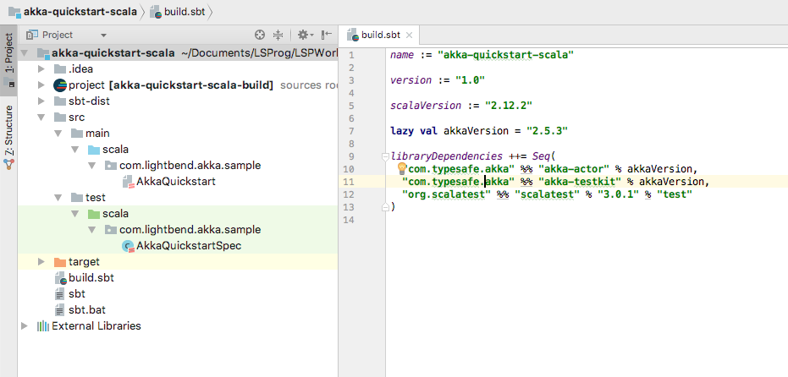Viewport: 788px width, 377px height.
Task: Click "2.5.3" akkaVersion value
Action: pos(547,131)
